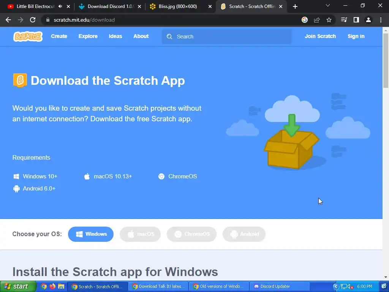Open Create in Scratch navbar
This screenshot has height=292, width=389.
(59, 36)
